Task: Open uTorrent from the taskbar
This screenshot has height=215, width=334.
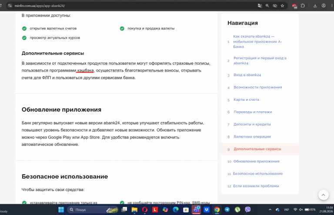Action: tap(237, 210)
